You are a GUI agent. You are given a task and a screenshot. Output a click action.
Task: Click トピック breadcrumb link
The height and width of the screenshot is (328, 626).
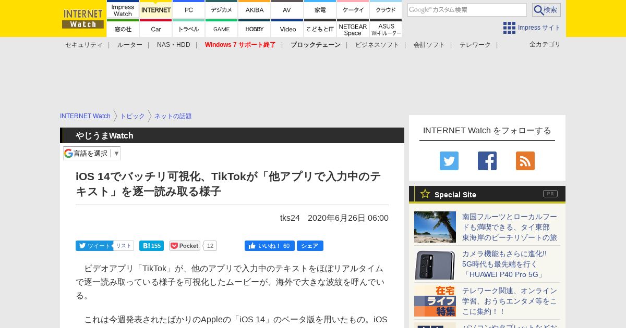133,116
